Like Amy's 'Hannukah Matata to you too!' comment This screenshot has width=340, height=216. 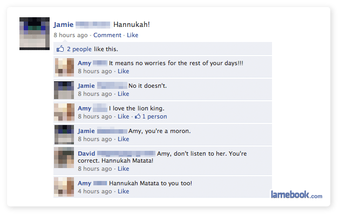click(x=124, y=191)
